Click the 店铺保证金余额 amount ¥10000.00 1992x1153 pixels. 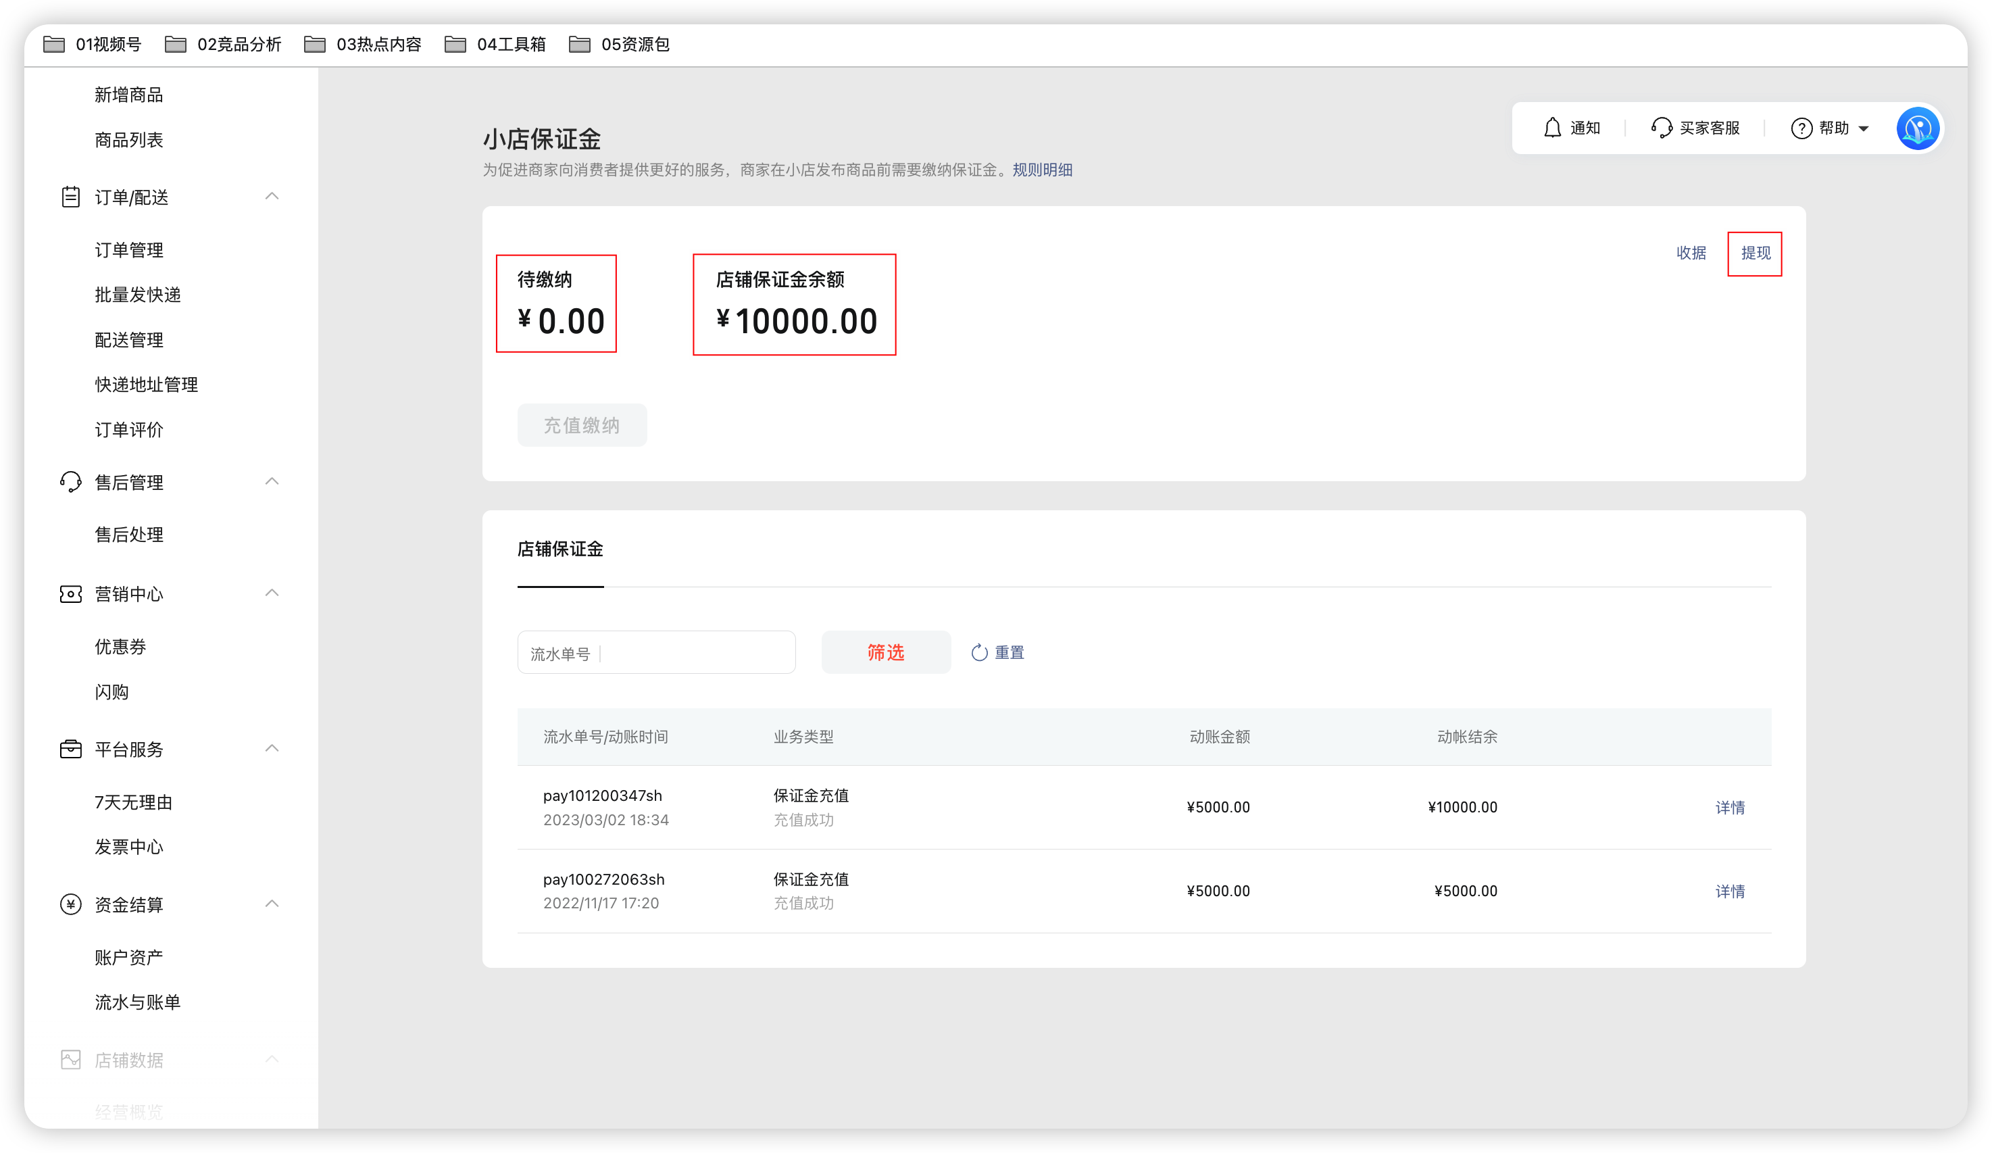point(797,321)
